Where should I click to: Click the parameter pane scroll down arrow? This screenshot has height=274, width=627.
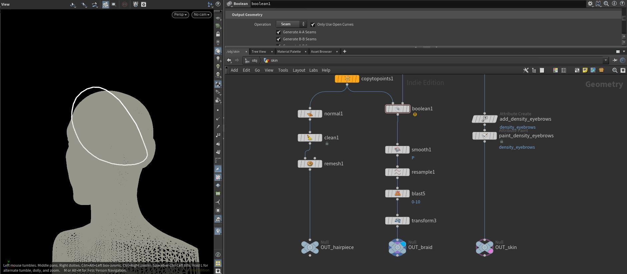624,42
